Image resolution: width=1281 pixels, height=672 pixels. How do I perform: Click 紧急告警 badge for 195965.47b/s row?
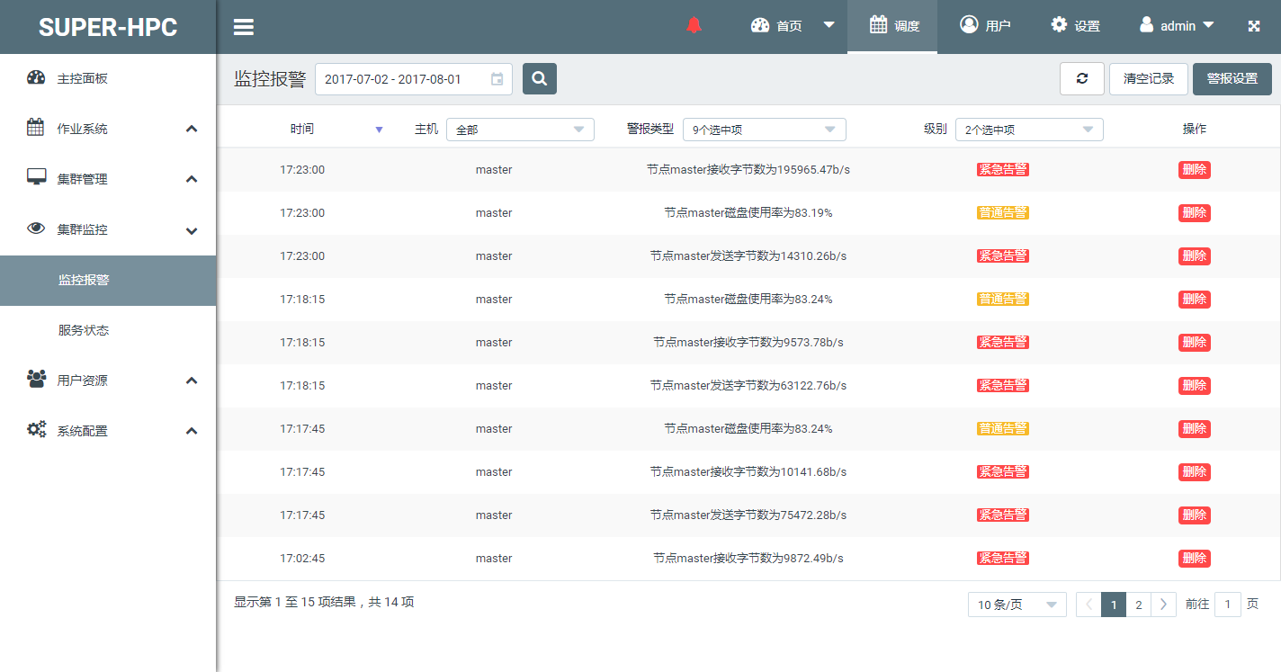coord(1002,169)
